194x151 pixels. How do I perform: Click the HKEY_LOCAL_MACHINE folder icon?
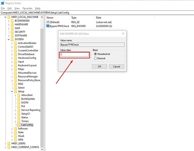(x=9, y=17)
